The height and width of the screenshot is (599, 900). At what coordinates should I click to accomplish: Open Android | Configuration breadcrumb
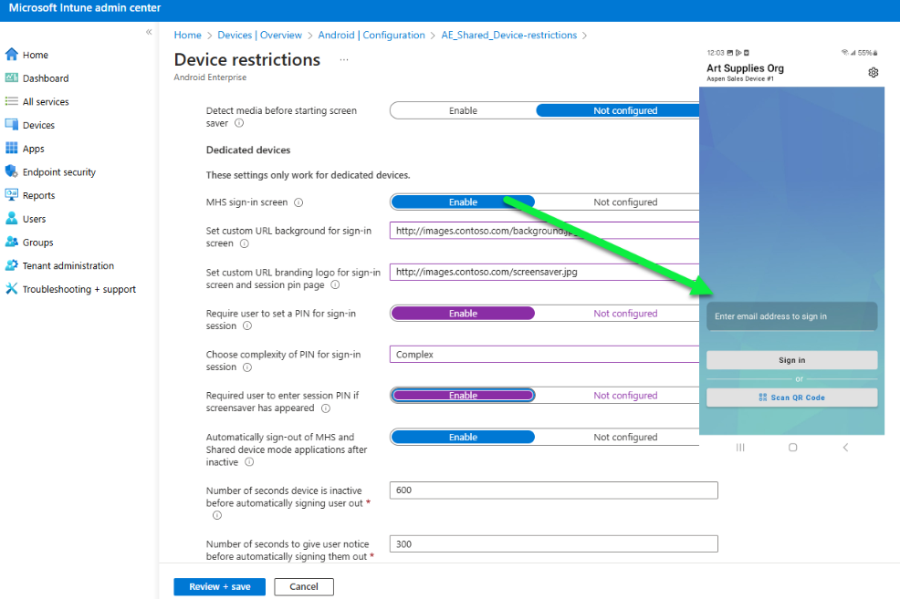coord(372,35)
